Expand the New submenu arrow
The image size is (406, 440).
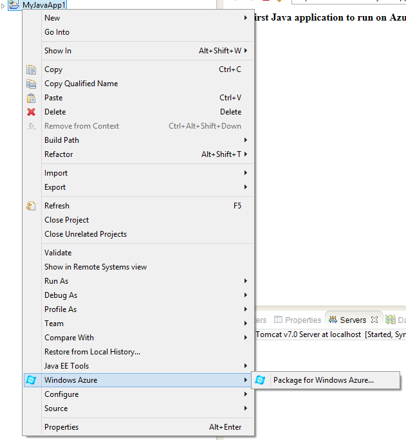click(x=246, y=18)
